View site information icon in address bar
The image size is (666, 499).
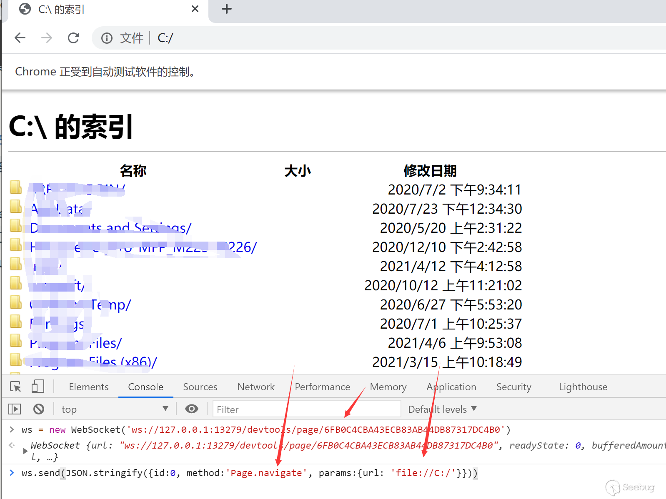pyautogui.click(x=107, y=38)
